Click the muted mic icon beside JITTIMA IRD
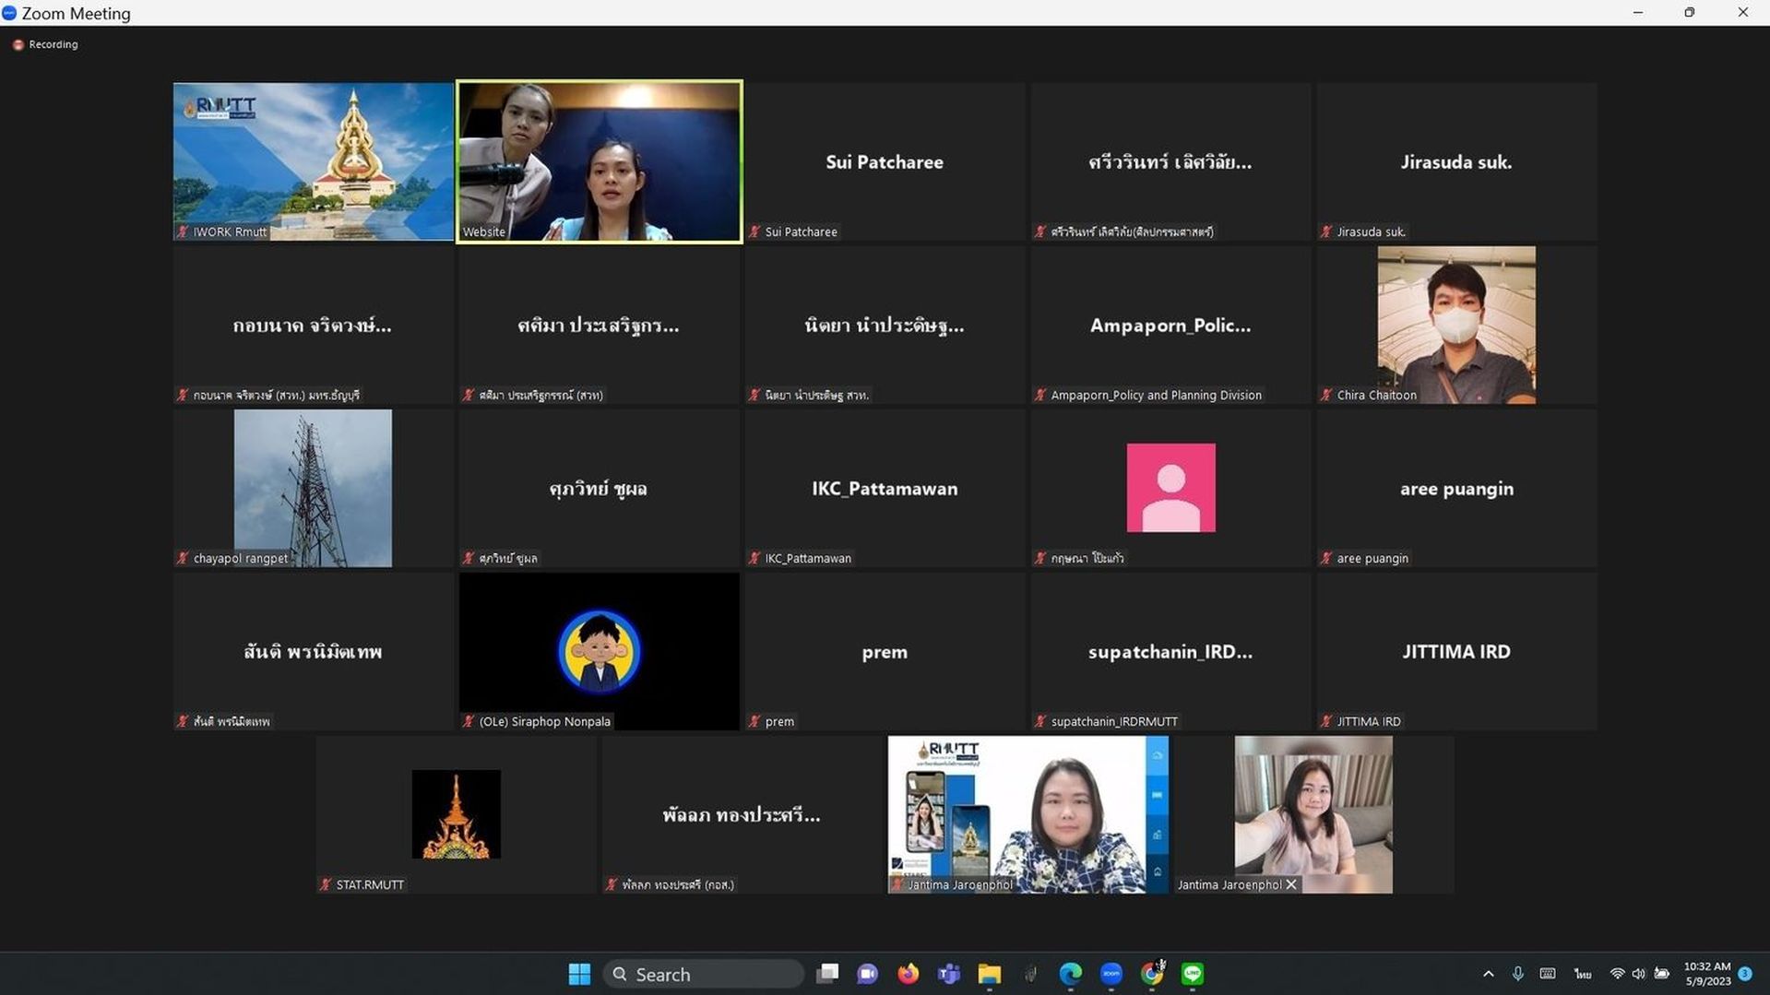The height and width of the screenshot is (995, 1770). pyautogui.click(x=1326, y=721)
